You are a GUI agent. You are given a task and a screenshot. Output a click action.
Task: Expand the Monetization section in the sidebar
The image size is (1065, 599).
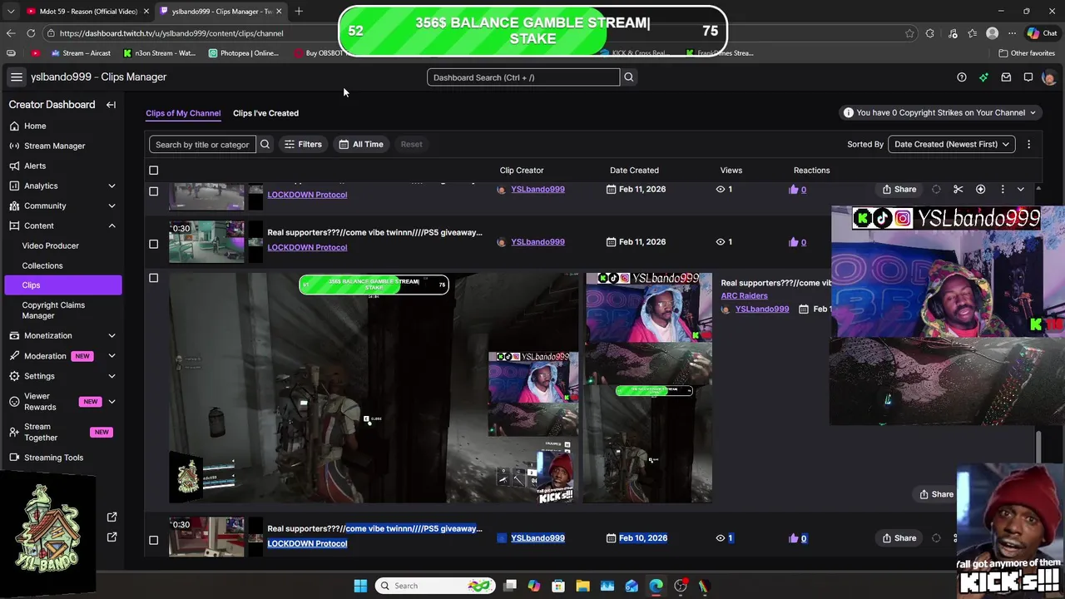point(111,335)
